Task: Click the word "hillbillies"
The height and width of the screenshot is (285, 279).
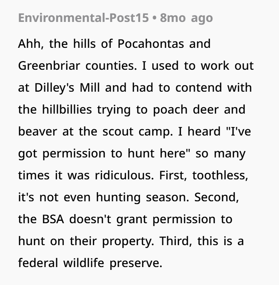Action: (x=67, y=110)
